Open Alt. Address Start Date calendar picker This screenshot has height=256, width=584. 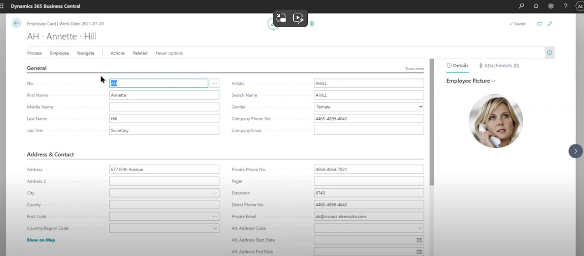(x=419, y=240)
